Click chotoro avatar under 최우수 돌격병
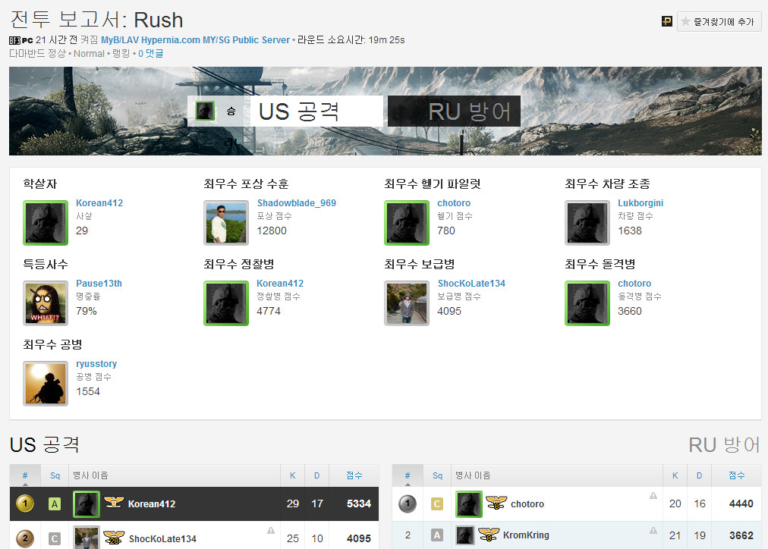This screenshot has width=768, height=549. [x=587, y=303]
